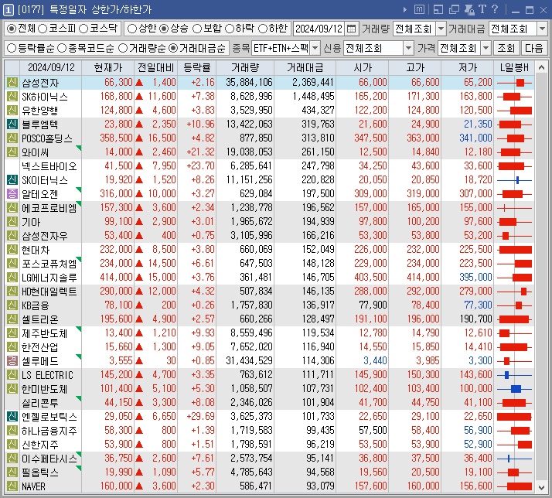Screen dimensions: 552x498
Task: Click the green corner marker on 와이씨 row
Action: click(x=79, y=148)
